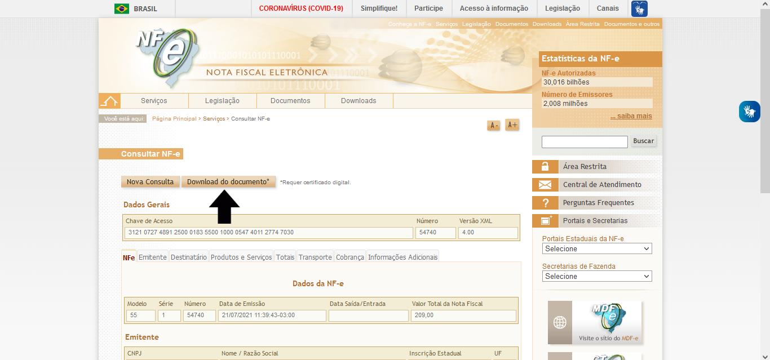Open Documentos e outros top link

pyautogui.click(x=632, y=24)
